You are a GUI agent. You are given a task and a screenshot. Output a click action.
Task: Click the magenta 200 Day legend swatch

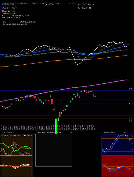click(3, 11)
